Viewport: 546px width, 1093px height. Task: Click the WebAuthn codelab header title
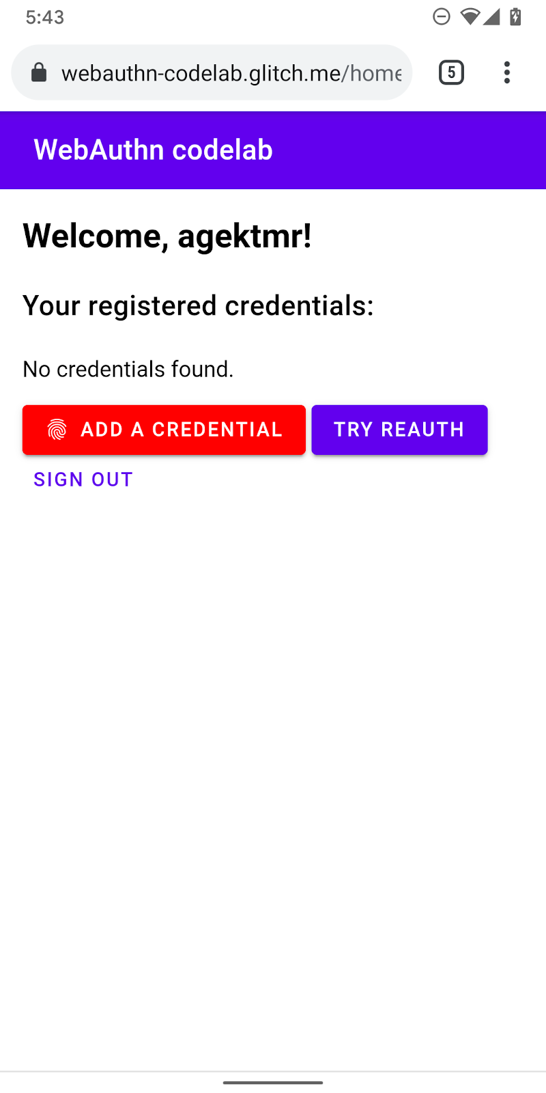coord(152,150)
